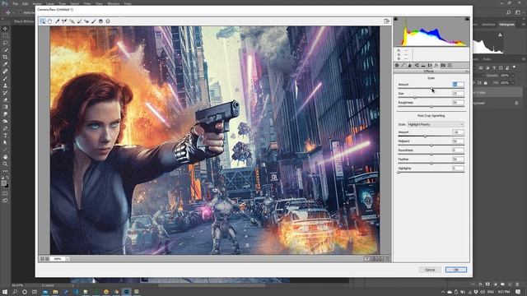Viewport: 527px width, 296px height.
Task: Select the Graduated Filter tool
Action: pyautogui.click(x=100, y=21)
